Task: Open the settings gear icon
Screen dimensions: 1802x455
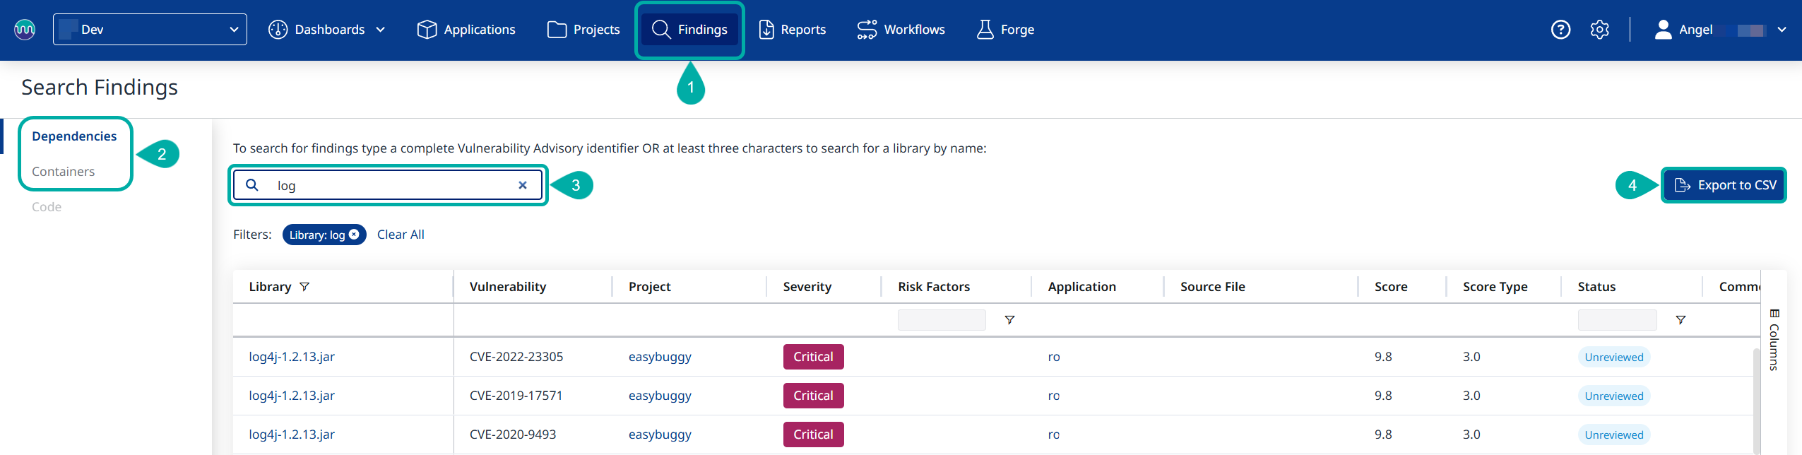Action: [1599, 30]
